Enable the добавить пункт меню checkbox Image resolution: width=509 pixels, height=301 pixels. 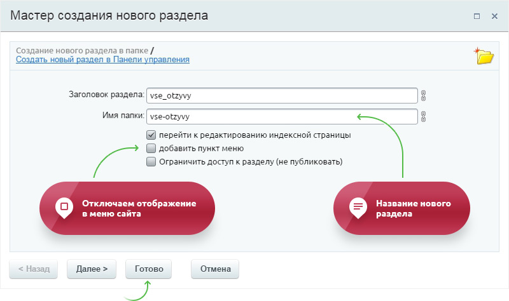(x=151, y=148)
